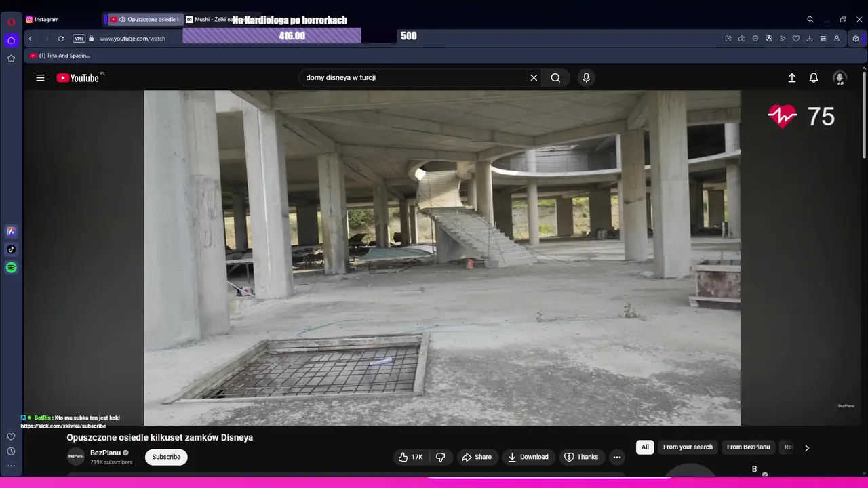Go to YouTube home via logo

(x=78, y=78)
